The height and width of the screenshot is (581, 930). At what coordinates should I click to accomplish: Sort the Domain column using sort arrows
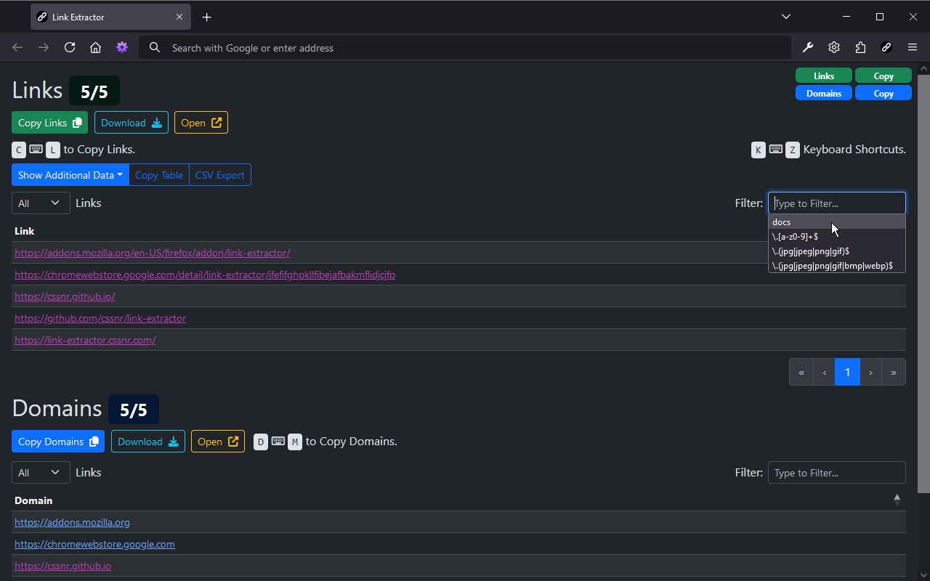coord(897,500)
